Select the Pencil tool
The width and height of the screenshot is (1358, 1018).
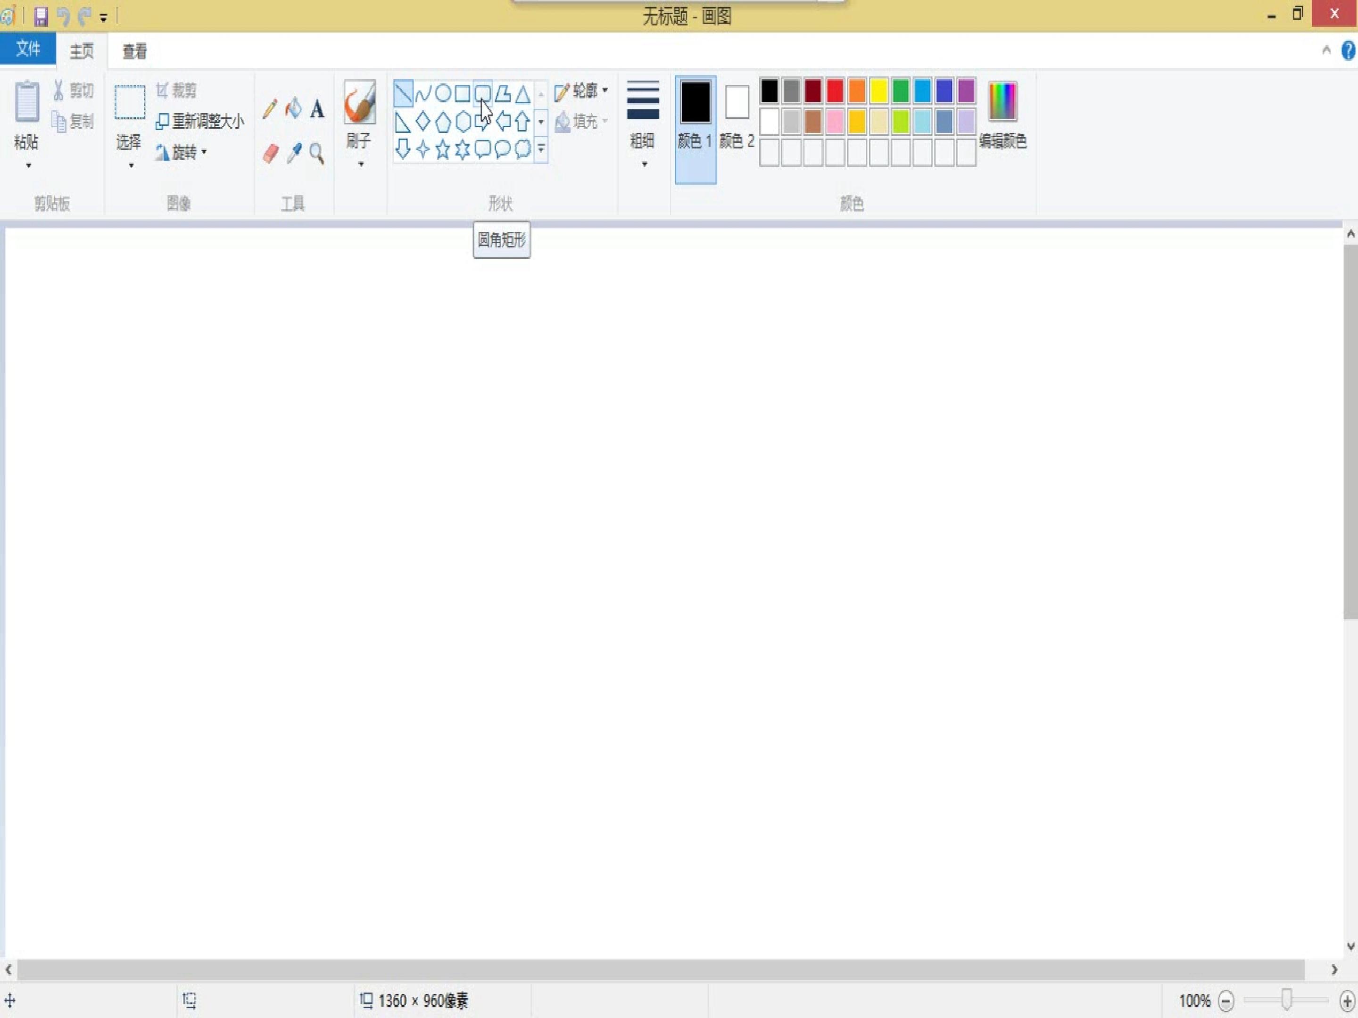click(270, 109)
